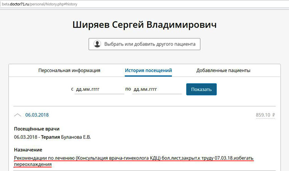Image resolution: width=289 pixels, height=171 pixels.
Task: Select the 'История посещений' tab
Action: (148, 70)
